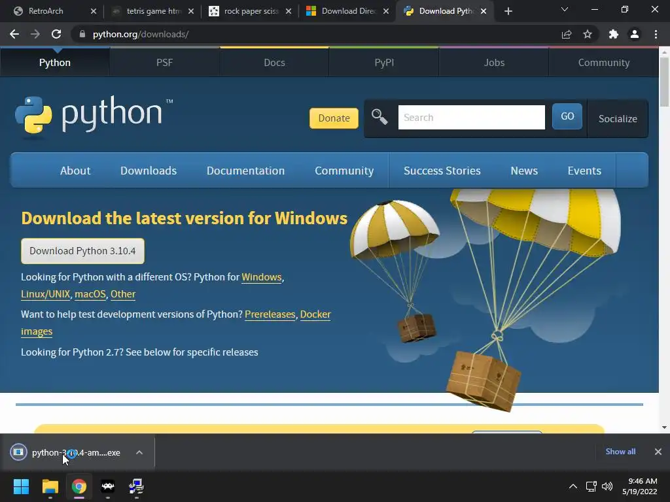Click Download Python 3.10.4 button
The height and width of the screenshot is (502, 670).
[82, 251]
